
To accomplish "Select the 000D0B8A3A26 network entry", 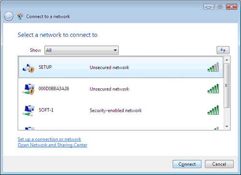I will tap(121, 89).
